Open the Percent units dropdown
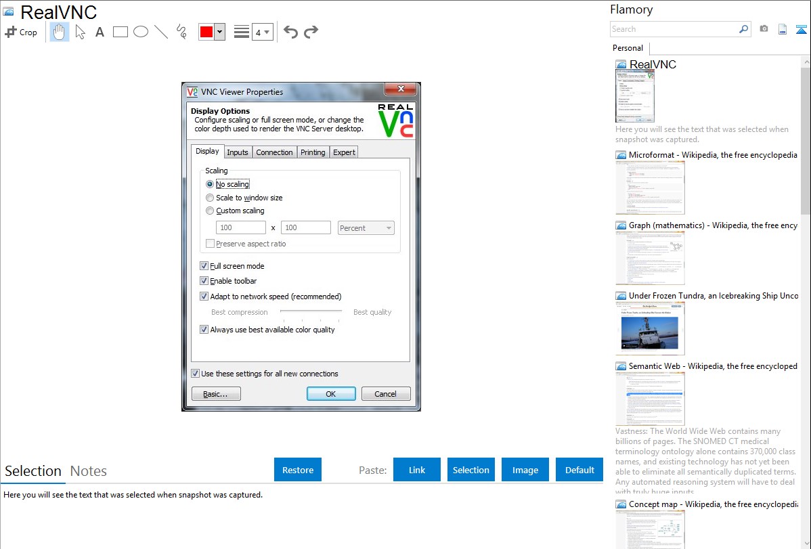Image resolution: width=811 pixels, height=549 pixels. pos(366,228)
